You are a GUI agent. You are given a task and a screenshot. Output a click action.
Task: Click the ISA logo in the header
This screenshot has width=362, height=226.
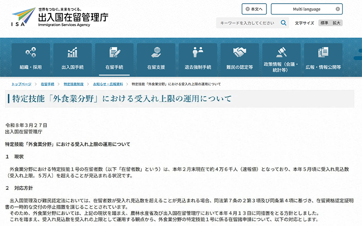(x=24, y=17)
